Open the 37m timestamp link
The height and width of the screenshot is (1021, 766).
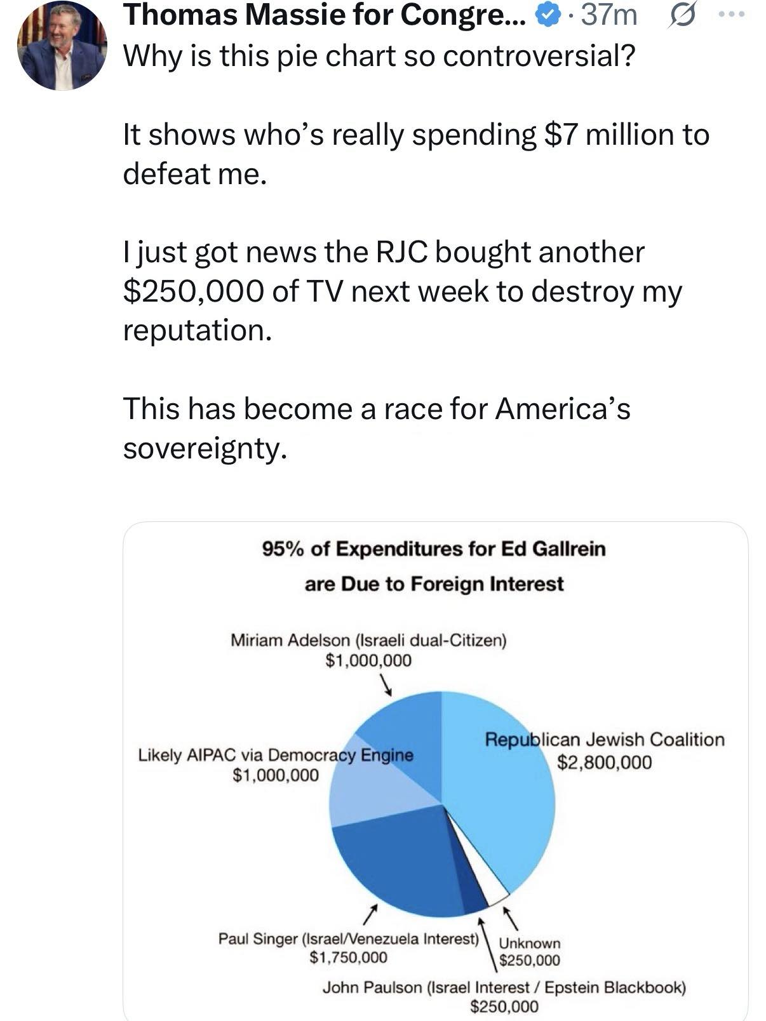[608, 15]
